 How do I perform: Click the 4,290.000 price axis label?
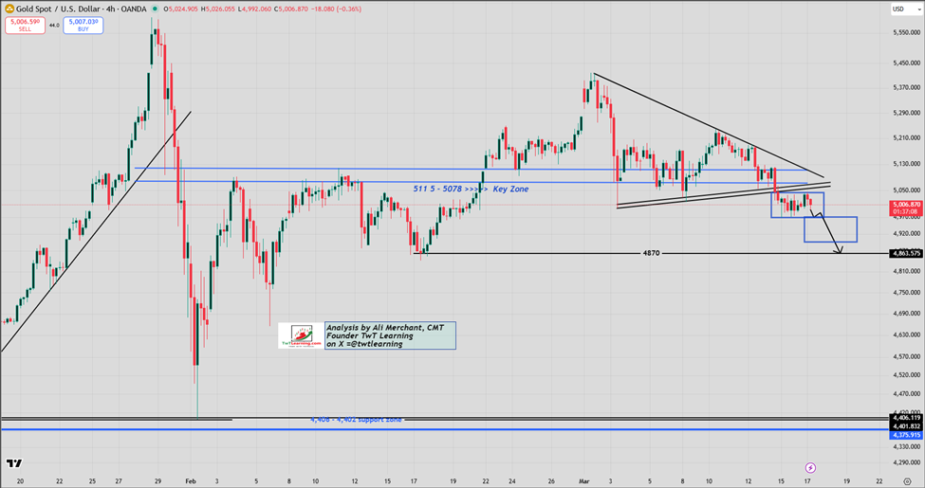click(x=907, y=462)
